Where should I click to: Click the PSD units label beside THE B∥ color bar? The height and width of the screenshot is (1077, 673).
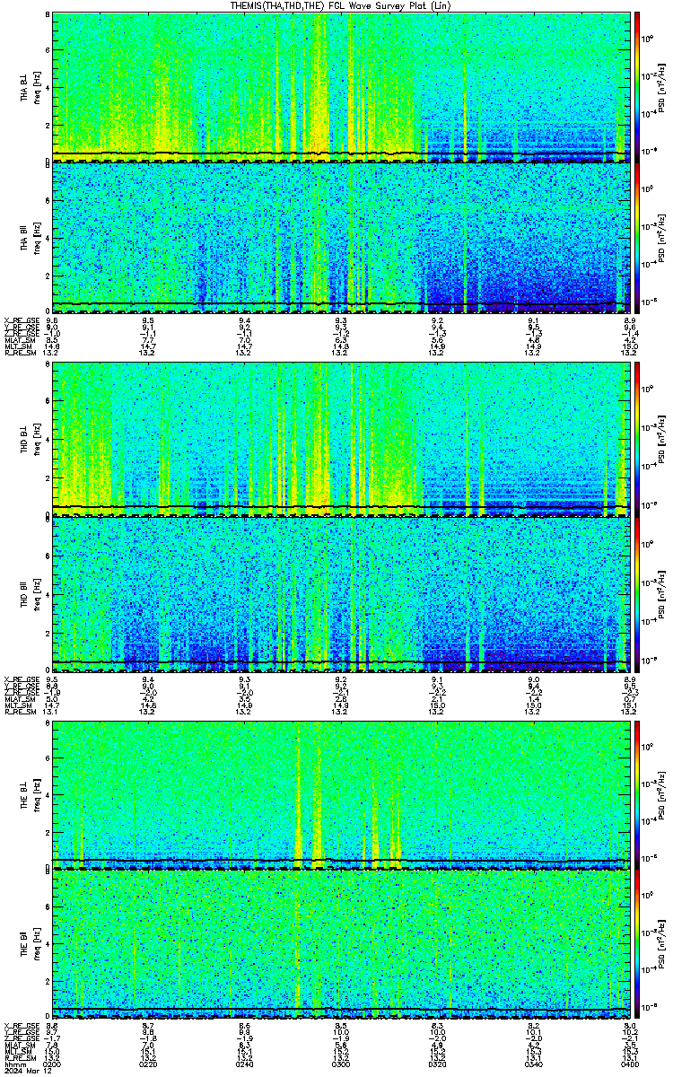(x=660, y=943)
